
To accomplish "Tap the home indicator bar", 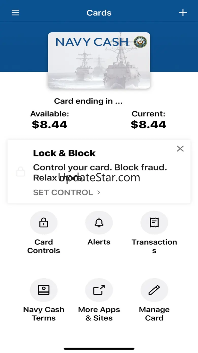I will pos(99,348).
